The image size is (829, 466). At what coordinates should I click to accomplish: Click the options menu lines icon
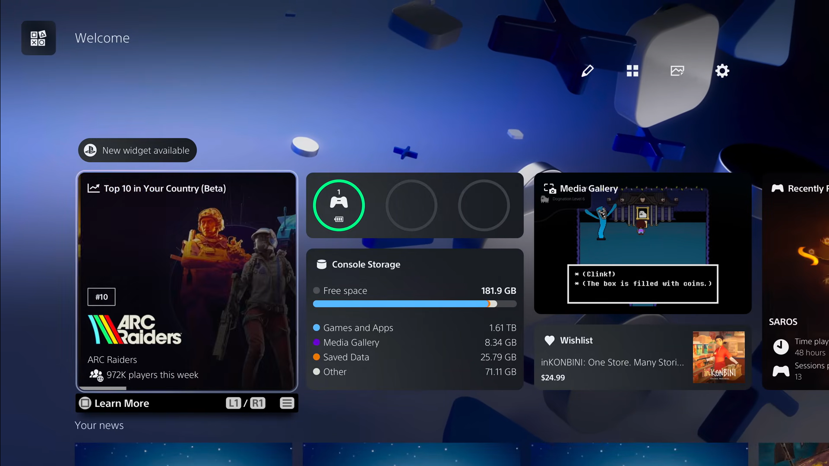click(x=287, y=403)
